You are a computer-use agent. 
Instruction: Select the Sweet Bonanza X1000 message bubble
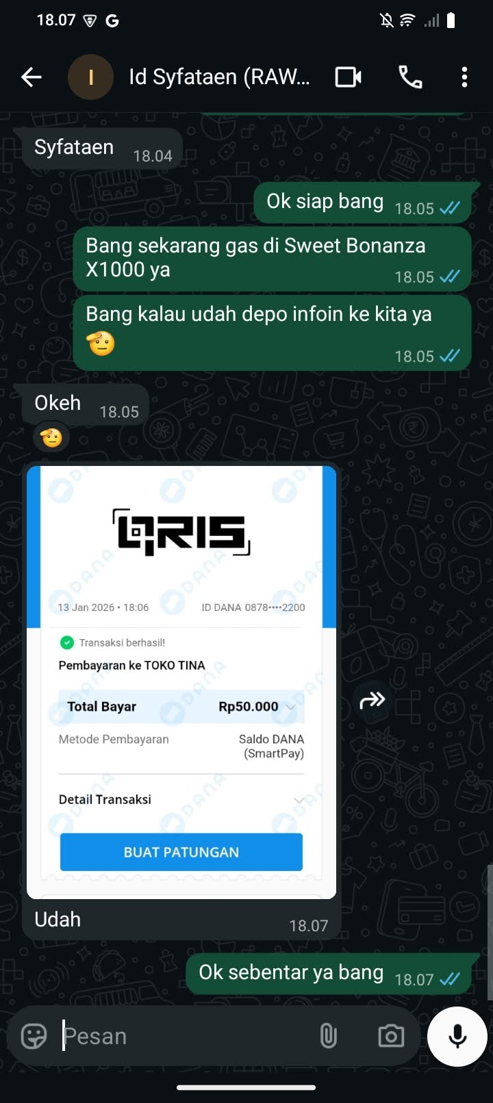272,259
